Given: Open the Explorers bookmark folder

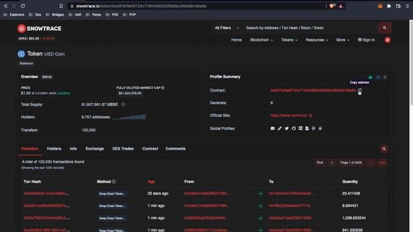Looking at the screenshot, I should [x=14, y=15].
